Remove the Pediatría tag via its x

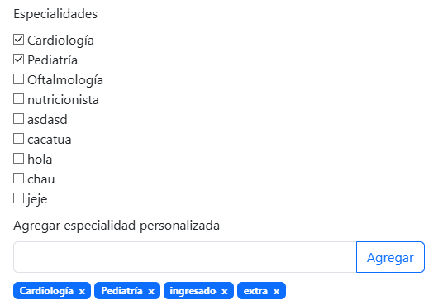pyautogui.click(x=151, y=291)
